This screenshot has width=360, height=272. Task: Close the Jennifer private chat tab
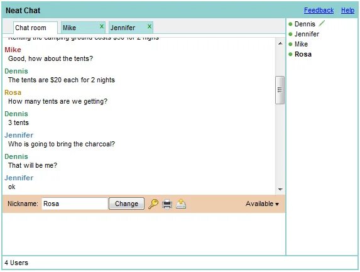pyautogui.click(x=150, y=26)
